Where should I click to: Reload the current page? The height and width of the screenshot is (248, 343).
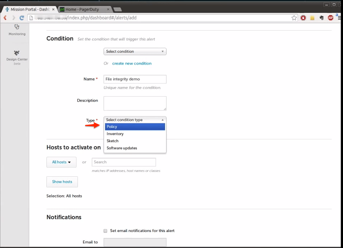coord(22,17)
